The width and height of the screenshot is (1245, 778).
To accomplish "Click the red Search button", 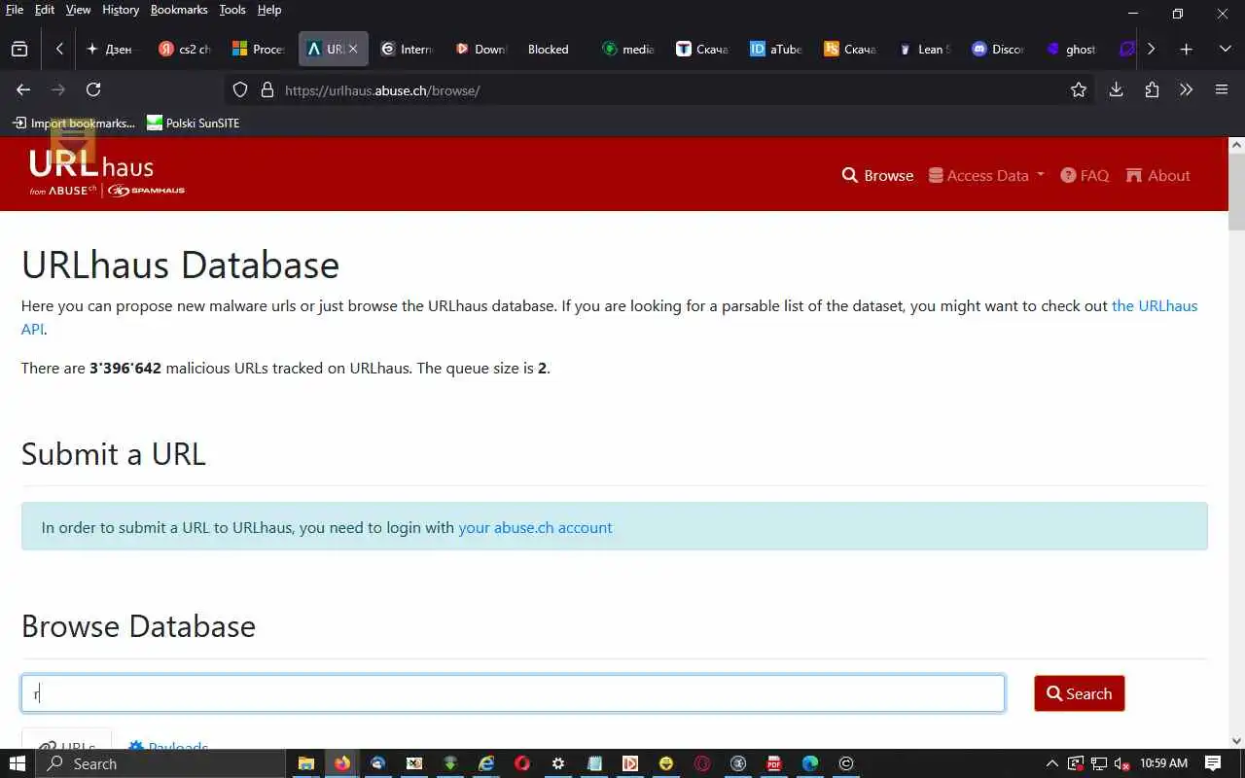I will tap(1080, 693).
